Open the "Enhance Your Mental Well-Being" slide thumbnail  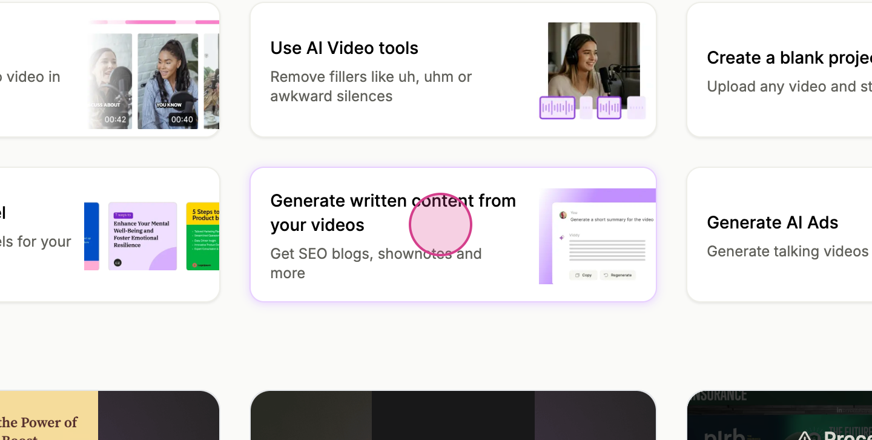pyautogui.click(x=142, y=236)
